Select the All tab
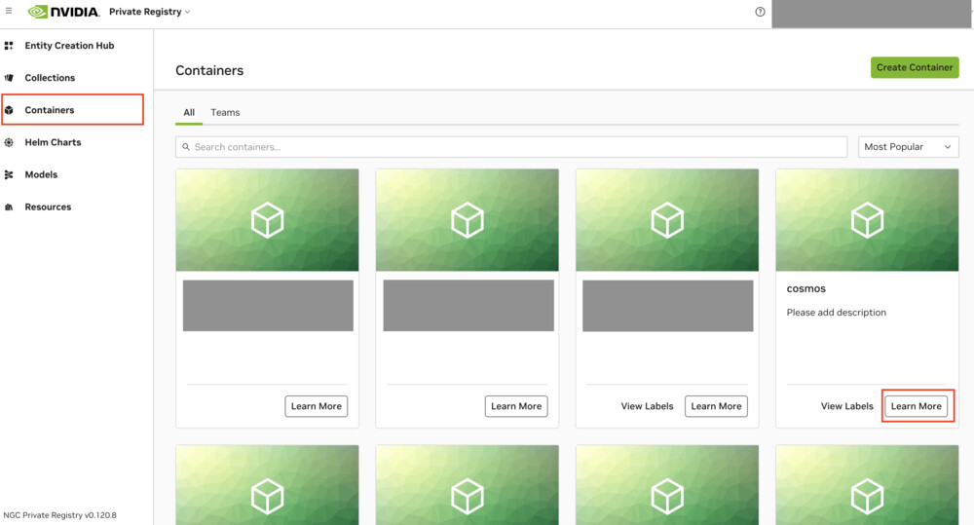Screen dimensions: 974x525 point(189,113)
